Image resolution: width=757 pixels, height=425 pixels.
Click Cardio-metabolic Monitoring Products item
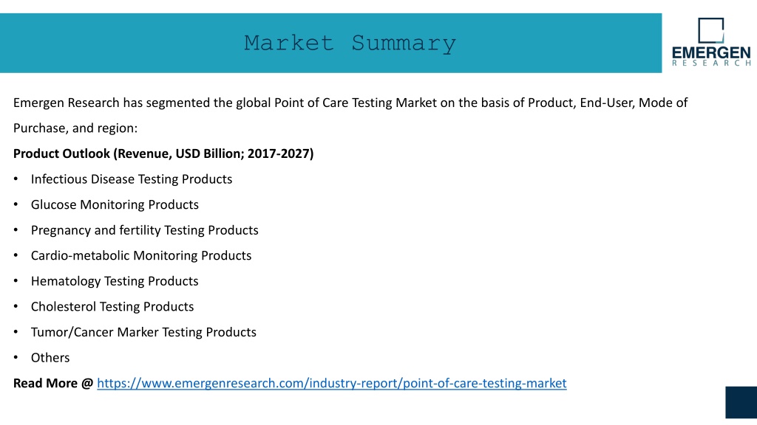pyautogui.click(x=141, y=255)
